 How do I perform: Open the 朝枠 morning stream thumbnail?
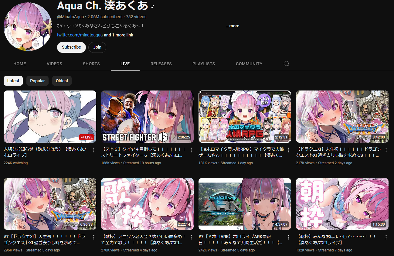pos(342,204)
